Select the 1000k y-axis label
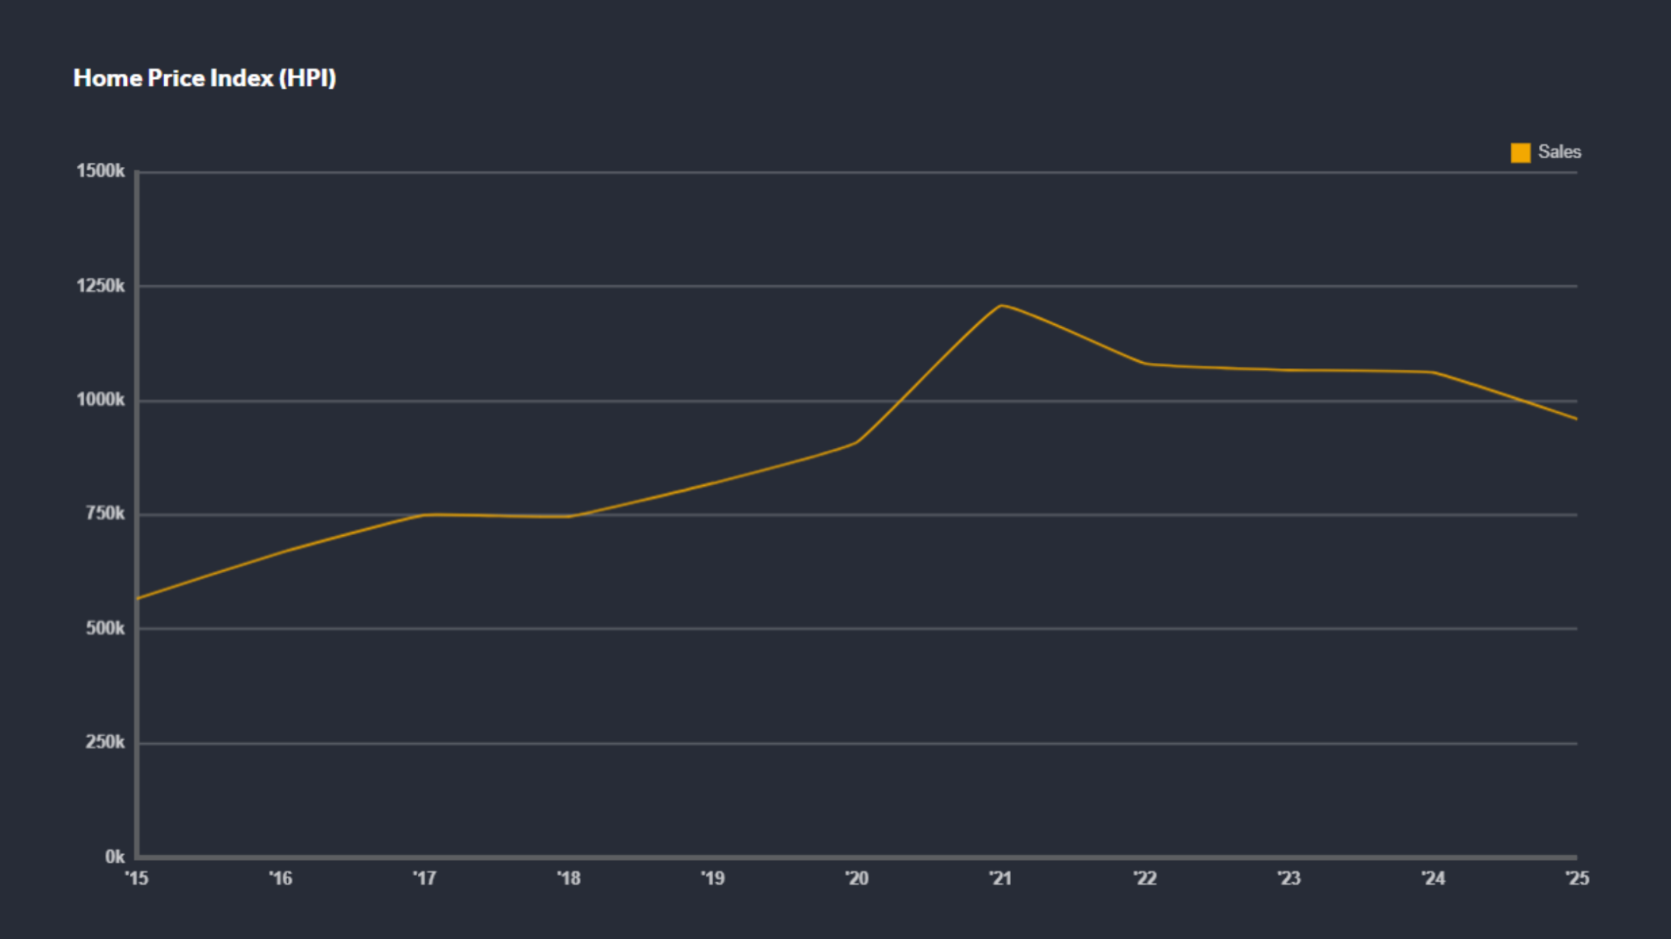Image resolution: width=1671 pixels, height=939 pixels. 100,400
